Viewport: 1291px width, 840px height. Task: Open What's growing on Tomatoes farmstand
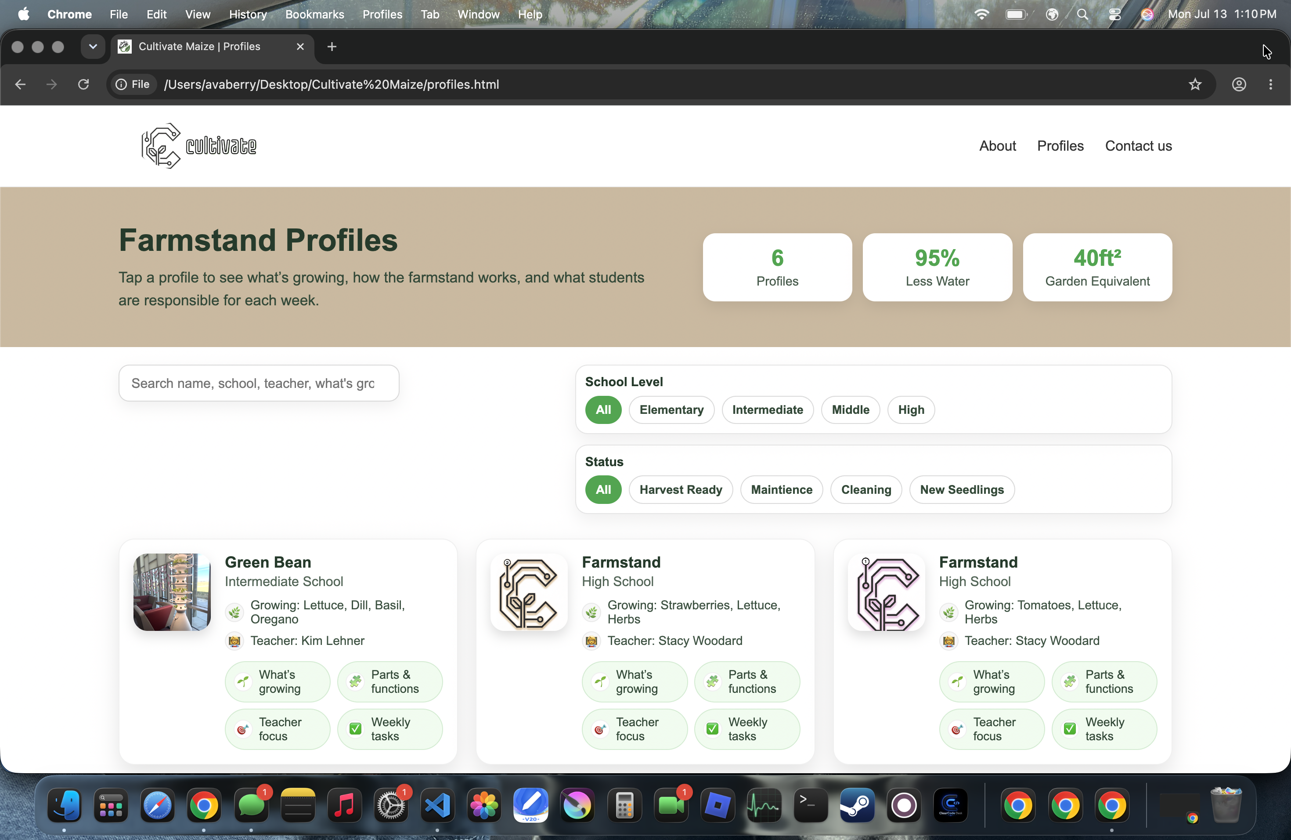pos(992,681)
